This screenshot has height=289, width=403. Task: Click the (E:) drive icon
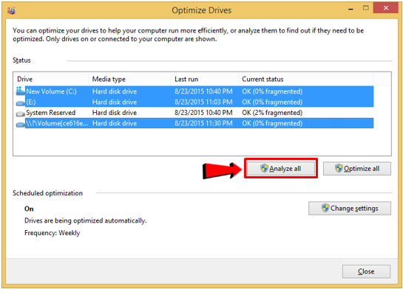(x=20, y=102)
